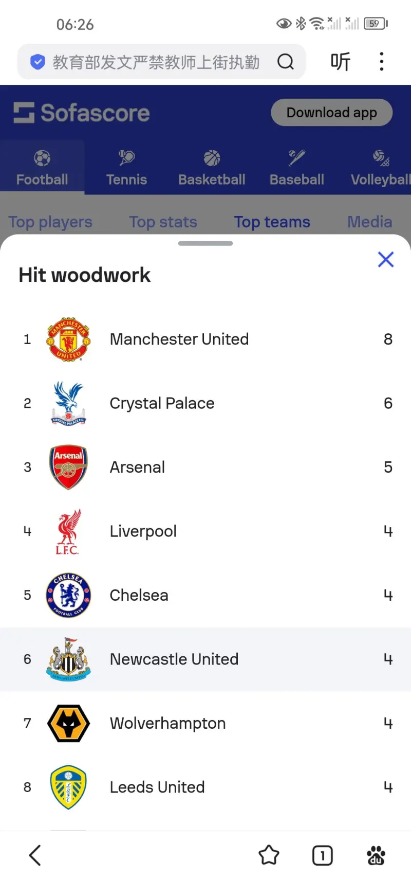Image resolution: width=411 pixels, height=880 pixels.
Task: Switch to the Tennis sport tab
Action: click(126, 168)
